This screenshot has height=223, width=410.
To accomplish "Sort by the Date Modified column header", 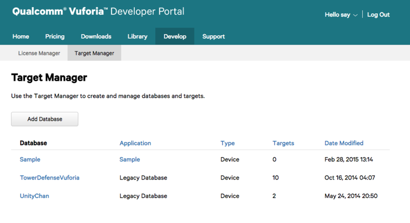I will 344,143.
